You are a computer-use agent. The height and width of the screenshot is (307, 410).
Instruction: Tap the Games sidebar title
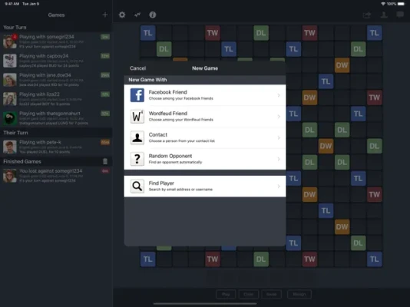click(56, 15)
